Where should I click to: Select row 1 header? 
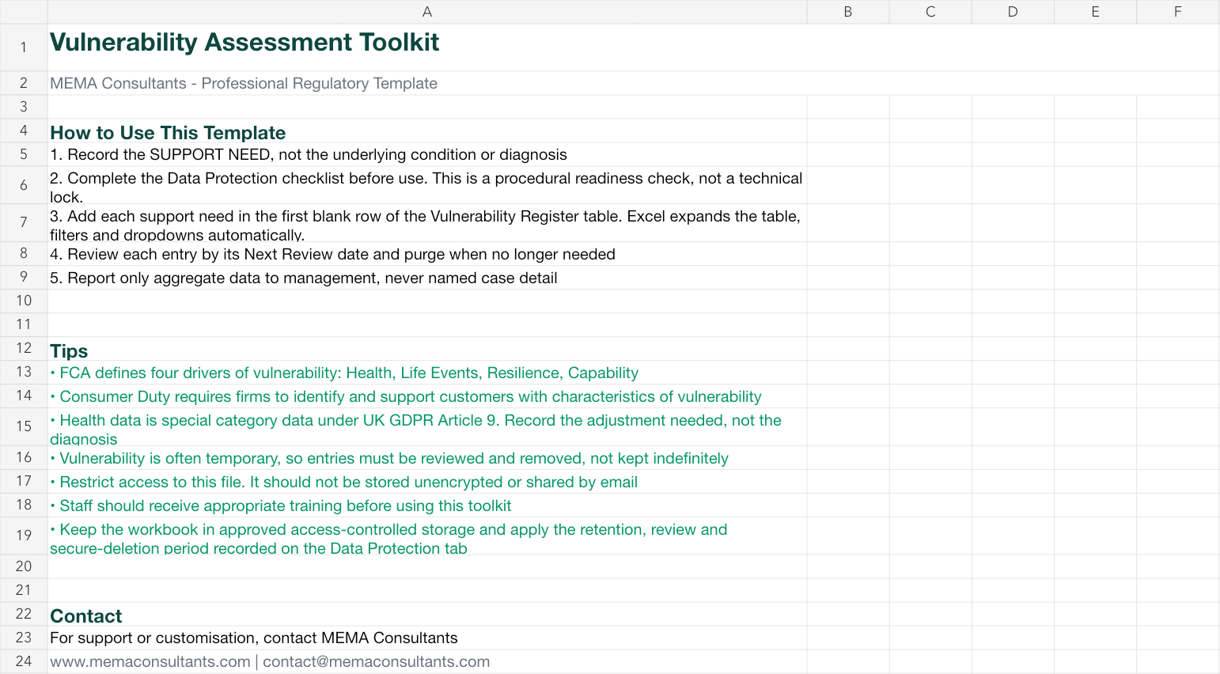24,47
